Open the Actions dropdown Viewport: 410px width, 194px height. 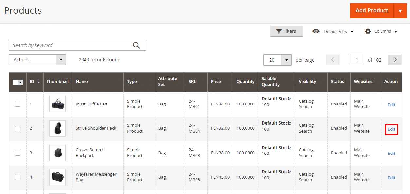coord(37,60)
